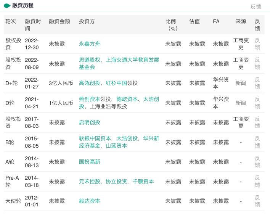The image size is (270, 214).
Task: Select 工商变更 in the 2017-08-03 row
Action: (x=241, y=122)
